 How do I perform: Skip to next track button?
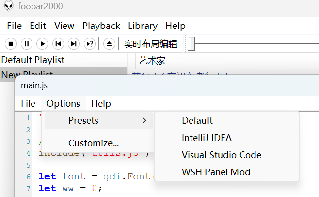pos(74,44)
